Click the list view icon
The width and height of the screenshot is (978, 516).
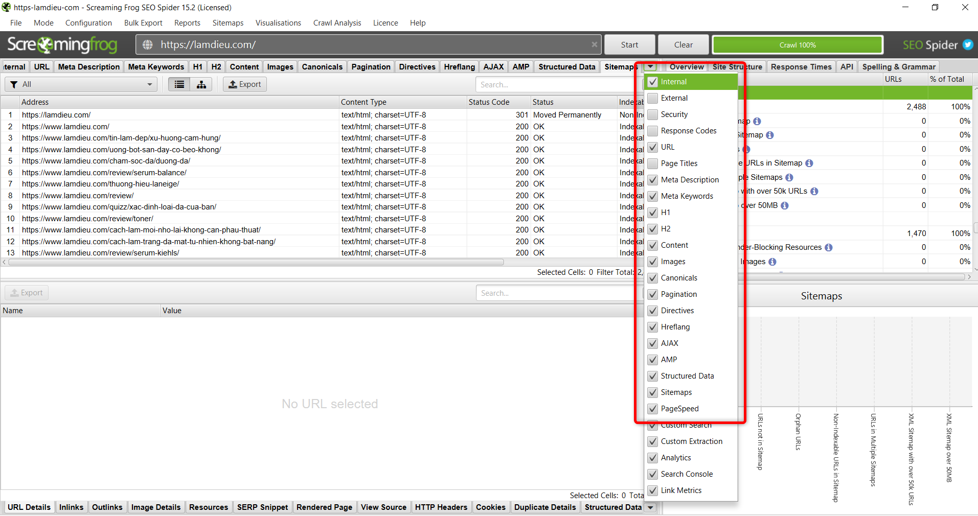[x=179, y=84]
